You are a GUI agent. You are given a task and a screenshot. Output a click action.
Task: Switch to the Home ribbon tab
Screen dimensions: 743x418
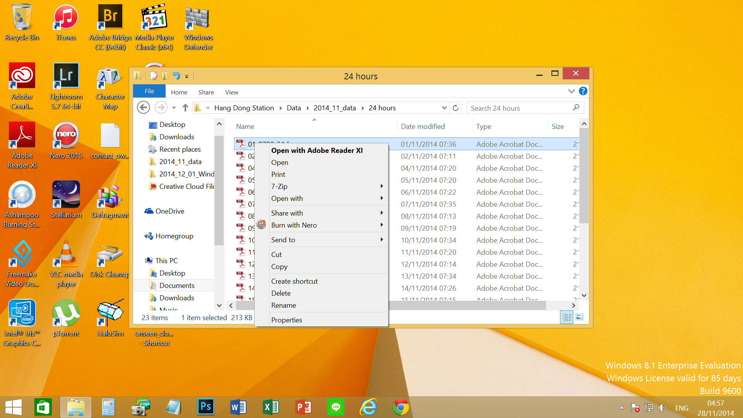pos(179,92)
